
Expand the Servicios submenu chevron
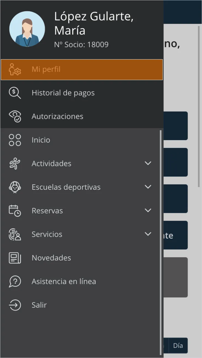click(148, 234)
